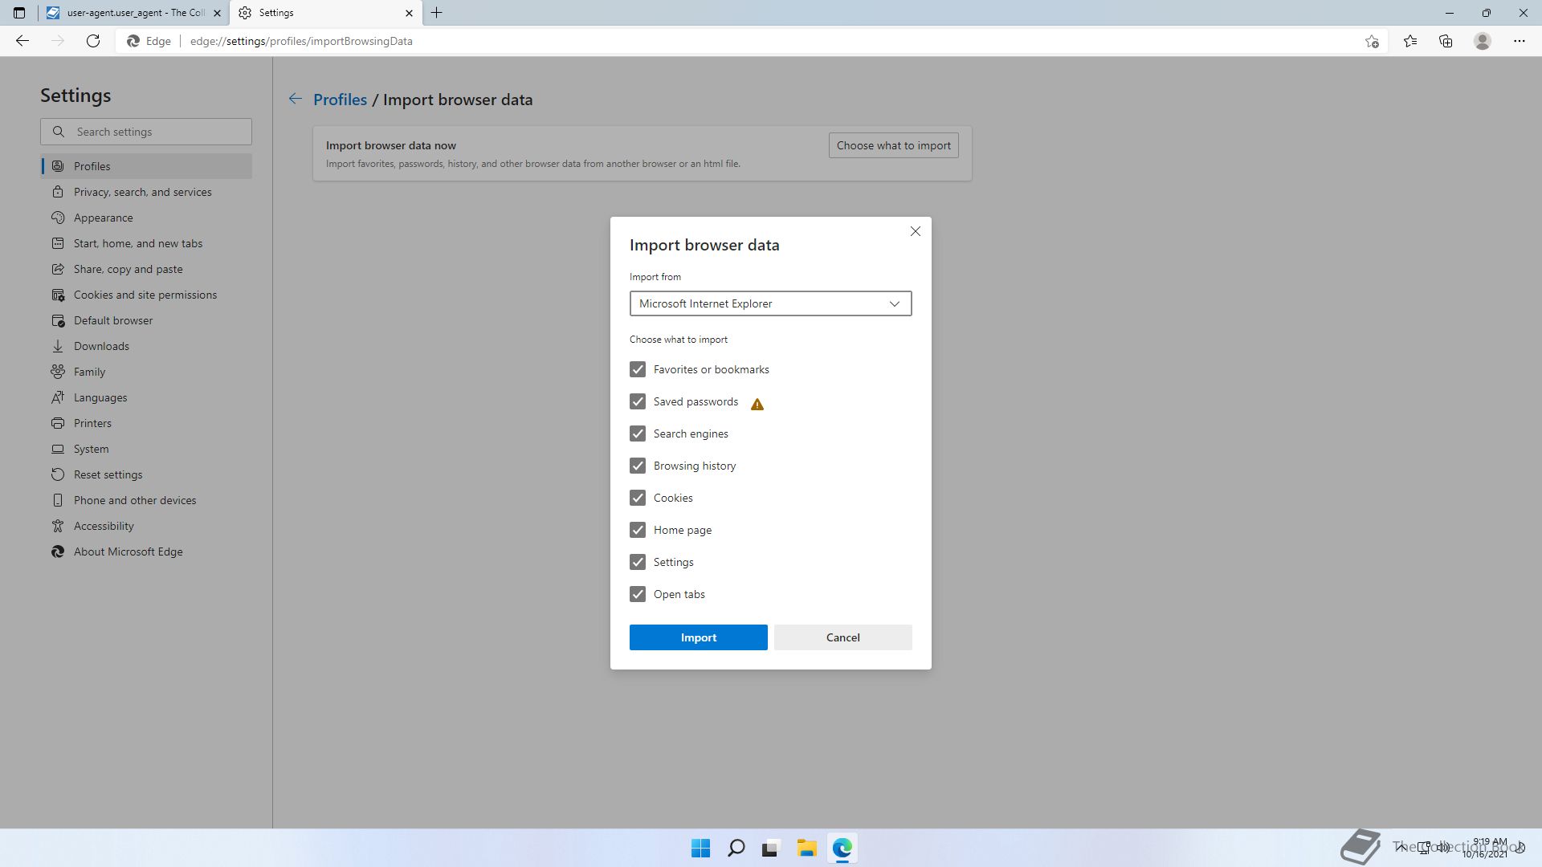1542x867 pixels.
Task: Uncheck Favorites or bookmarks
Action: pos(638,369)
